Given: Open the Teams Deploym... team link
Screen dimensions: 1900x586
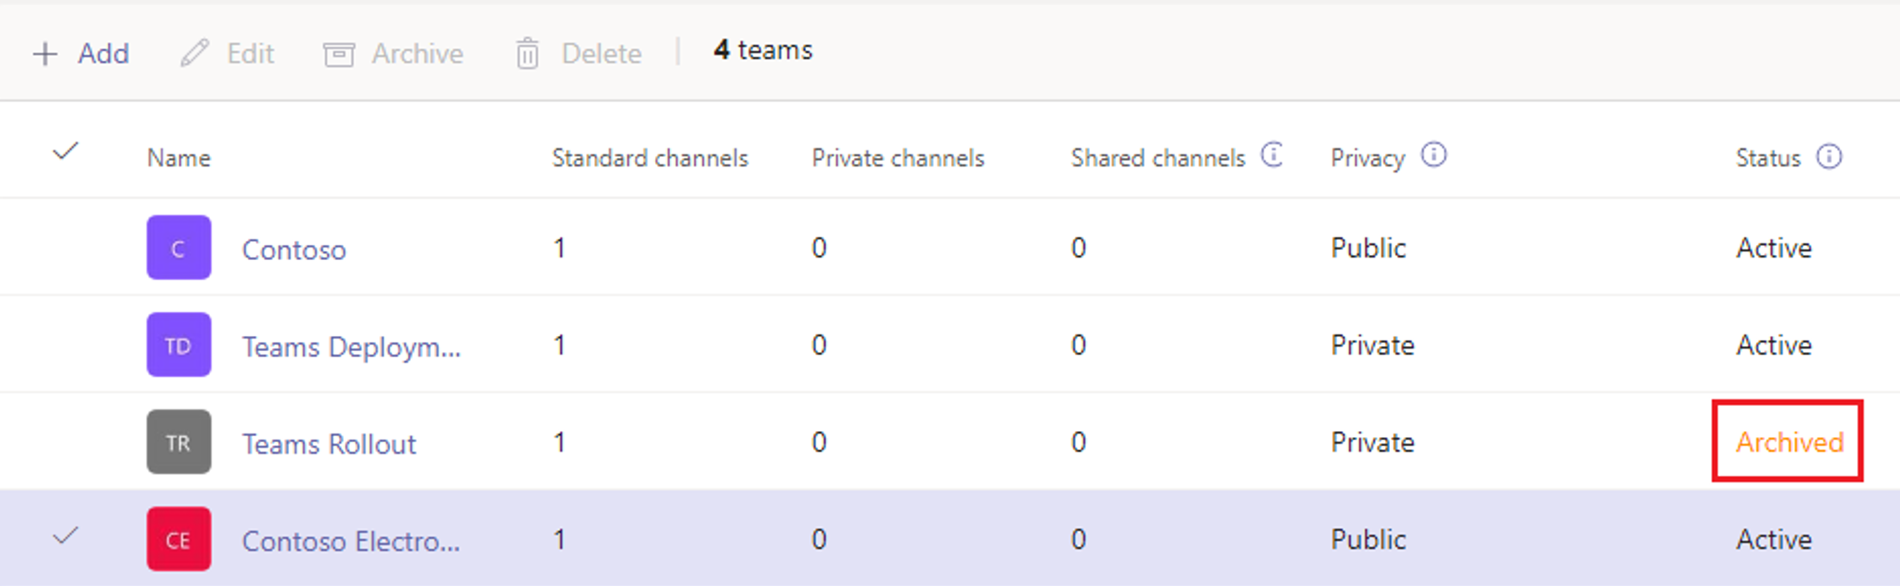Looking at the screenshot, I should coord(352,347).
